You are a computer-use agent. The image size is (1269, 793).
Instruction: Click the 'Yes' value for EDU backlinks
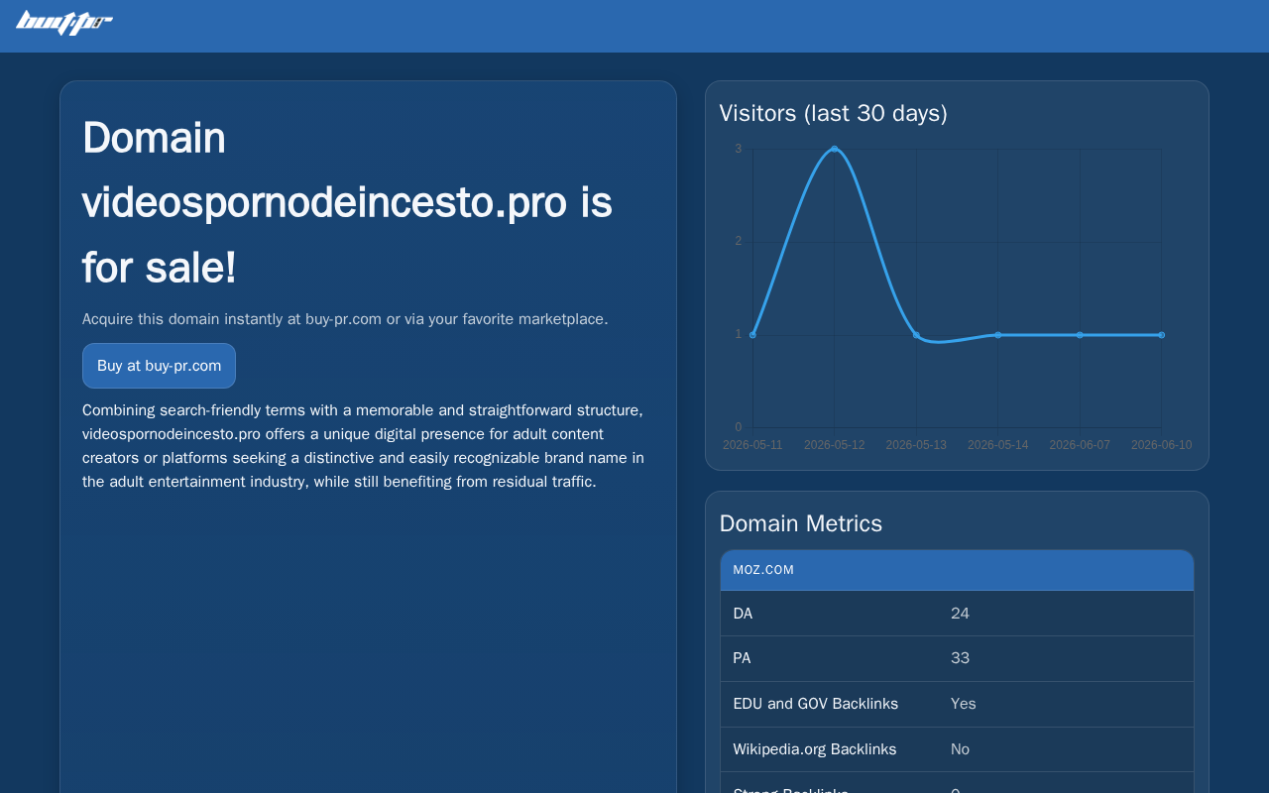tap(964, 704)
